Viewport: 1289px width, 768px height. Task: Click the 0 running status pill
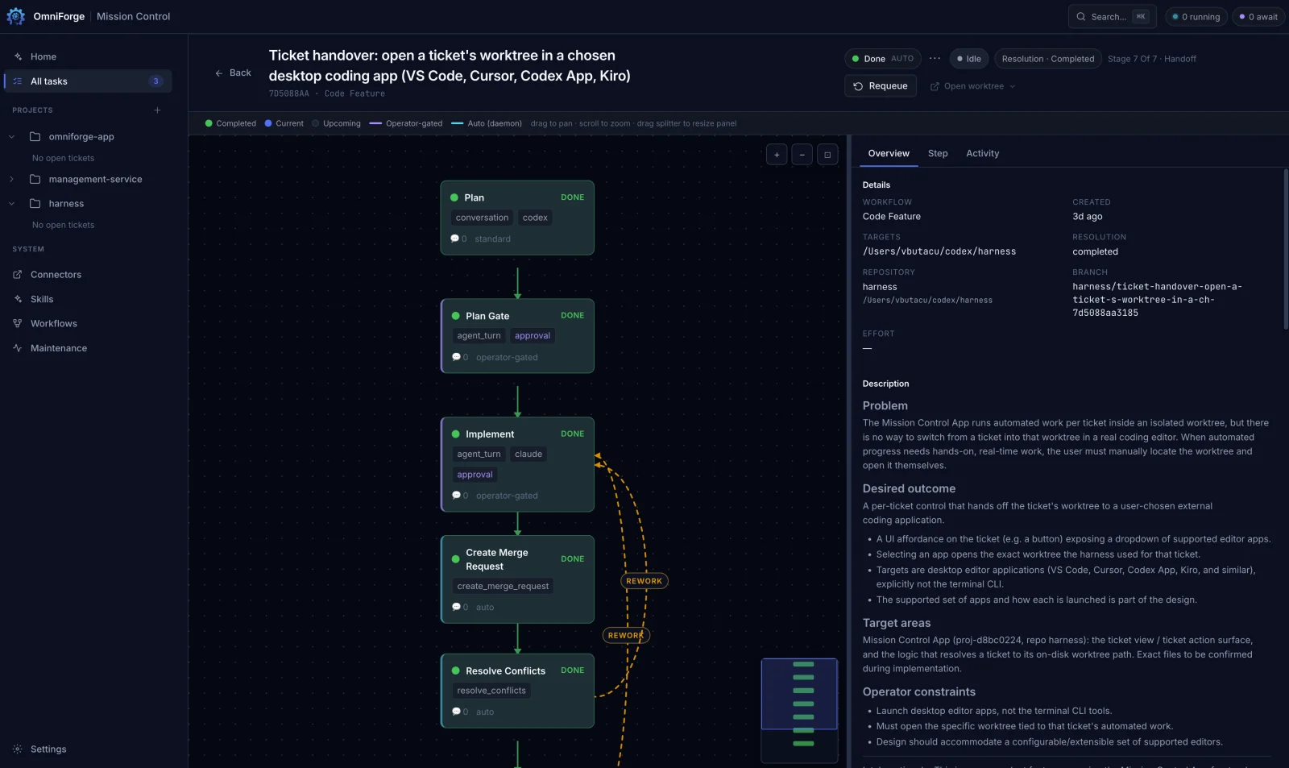pyautogui.click(x=1196, y=16)
